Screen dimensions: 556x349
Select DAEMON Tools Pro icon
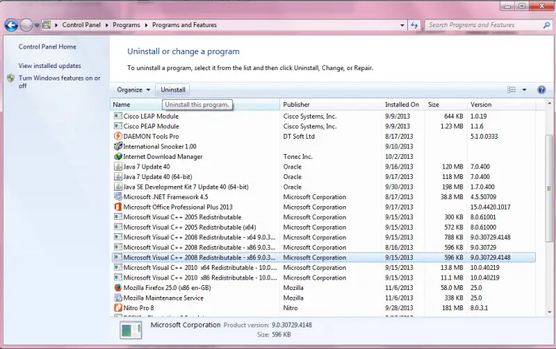pos(117,136)
